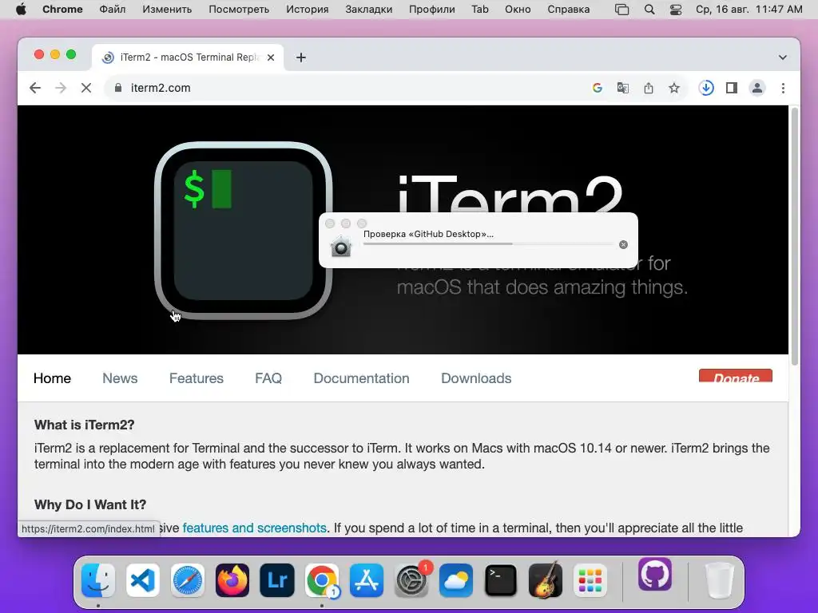Screen dimensions: 818x613
Task: Click the red Donate button
Action: click(x=736, y=376)
